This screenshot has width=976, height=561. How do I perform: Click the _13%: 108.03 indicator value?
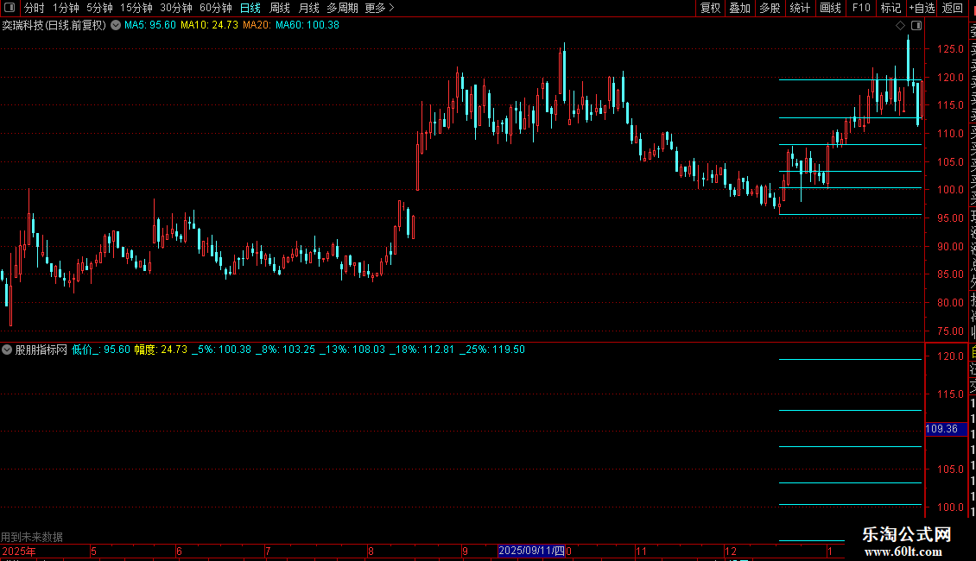[352, 350]
